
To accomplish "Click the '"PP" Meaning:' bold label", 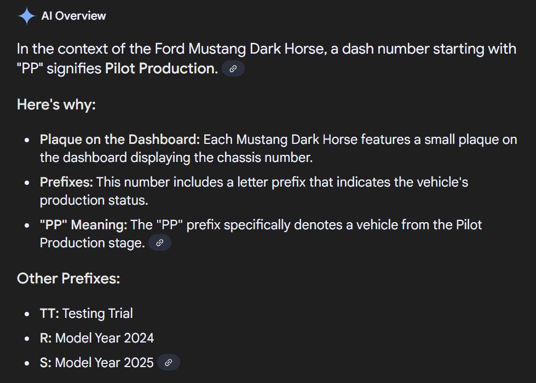I will [x=84, y=225].
